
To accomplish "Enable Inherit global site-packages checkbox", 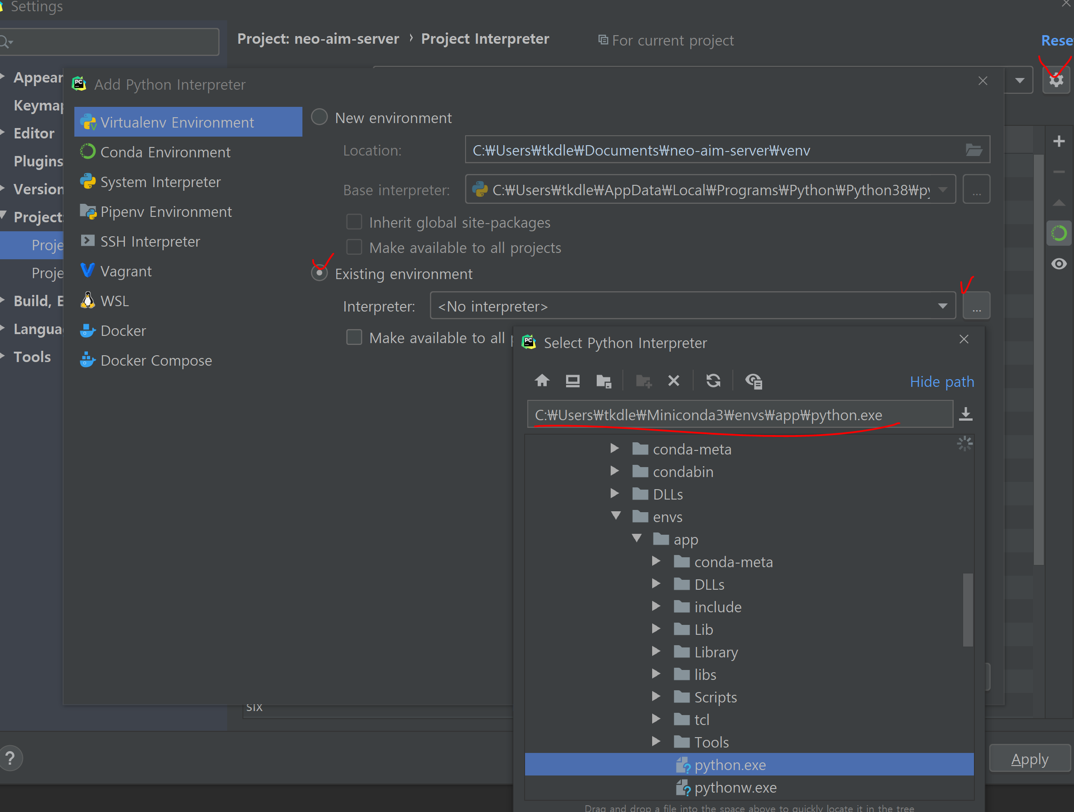I will click(354, 222).
